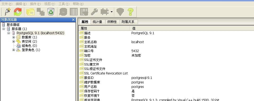Open the 帮助 menu
Screen dimensions: 254x101
[78, 4]
